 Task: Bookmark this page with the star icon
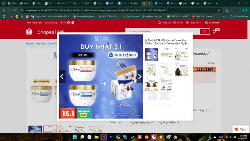click(219, 10)
